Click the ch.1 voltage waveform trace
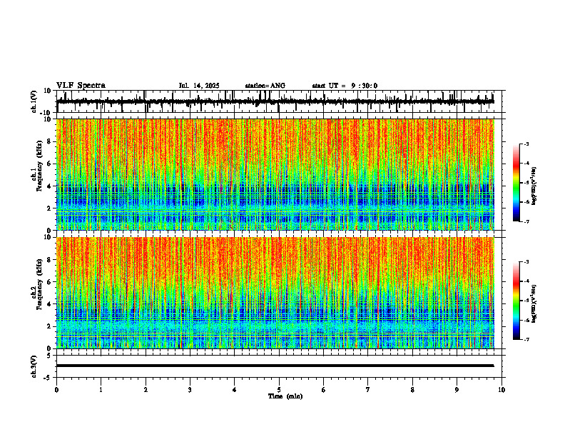 [275, 101]
